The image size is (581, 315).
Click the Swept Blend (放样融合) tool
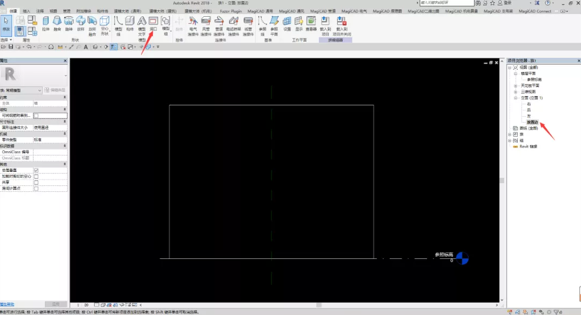tap(92, 25)
